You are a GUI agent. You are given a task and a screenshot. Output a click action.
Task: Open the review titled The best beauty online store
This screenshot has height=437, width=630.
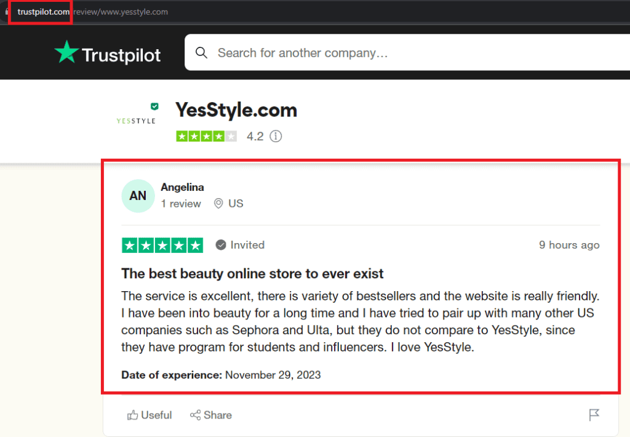click(253, 273)
